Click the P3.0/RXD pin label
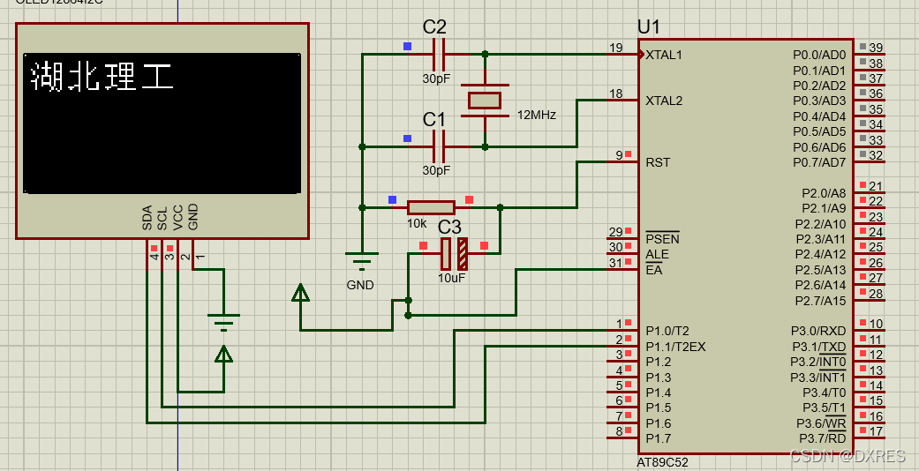 (x=818, y=332)
